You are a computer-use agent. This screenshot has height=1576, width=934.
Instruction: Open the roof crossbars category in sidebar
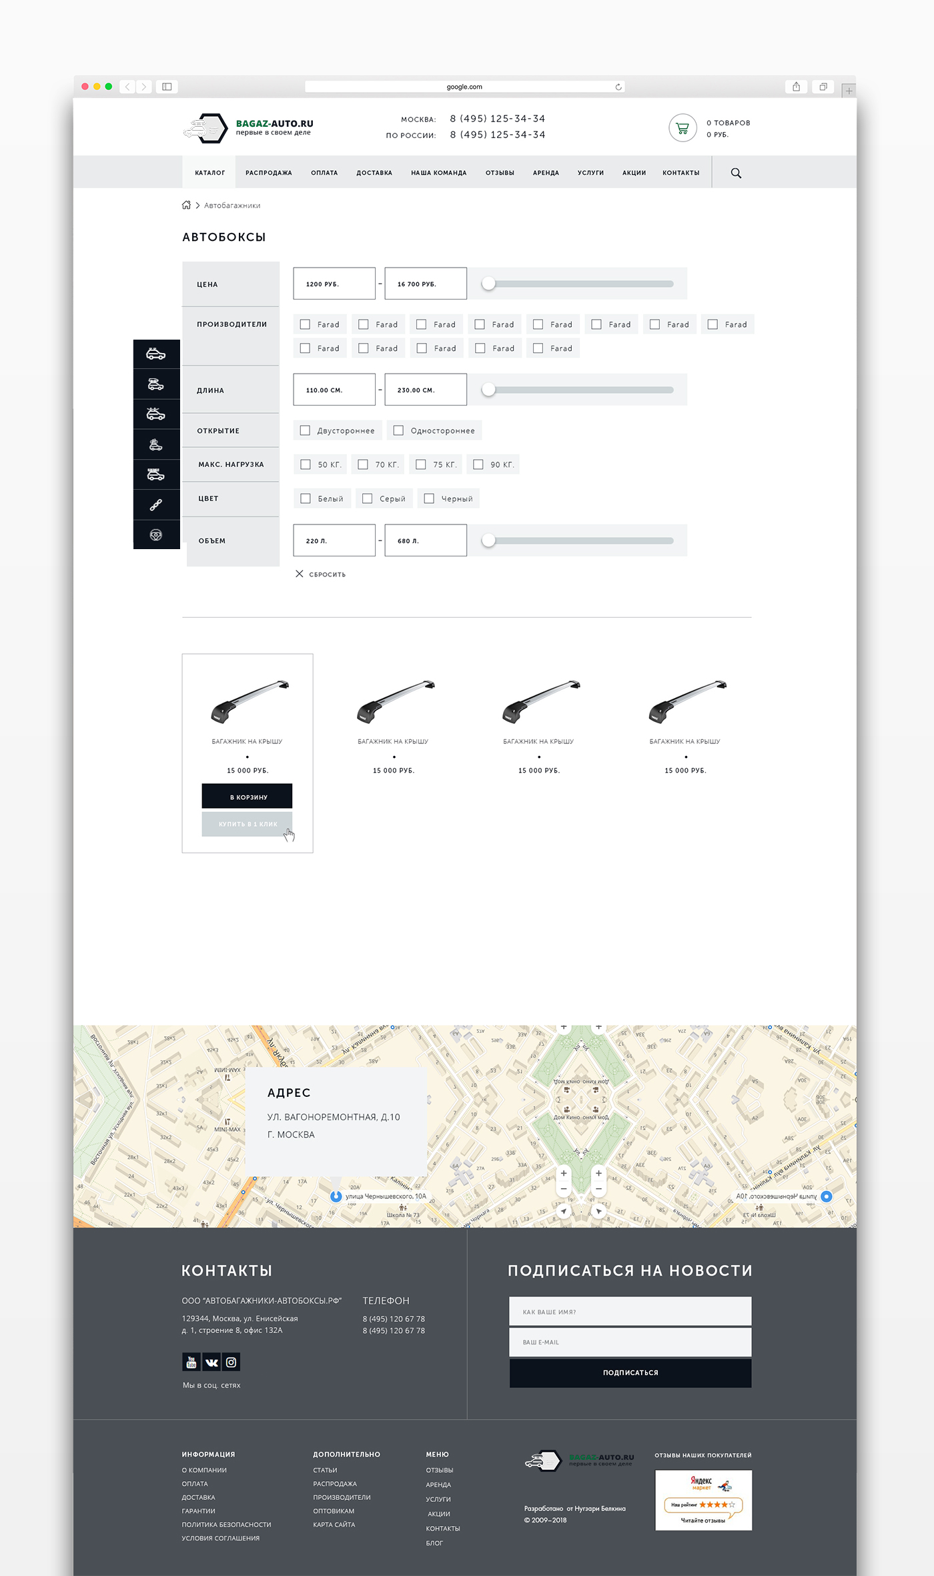tap(156, 354)
